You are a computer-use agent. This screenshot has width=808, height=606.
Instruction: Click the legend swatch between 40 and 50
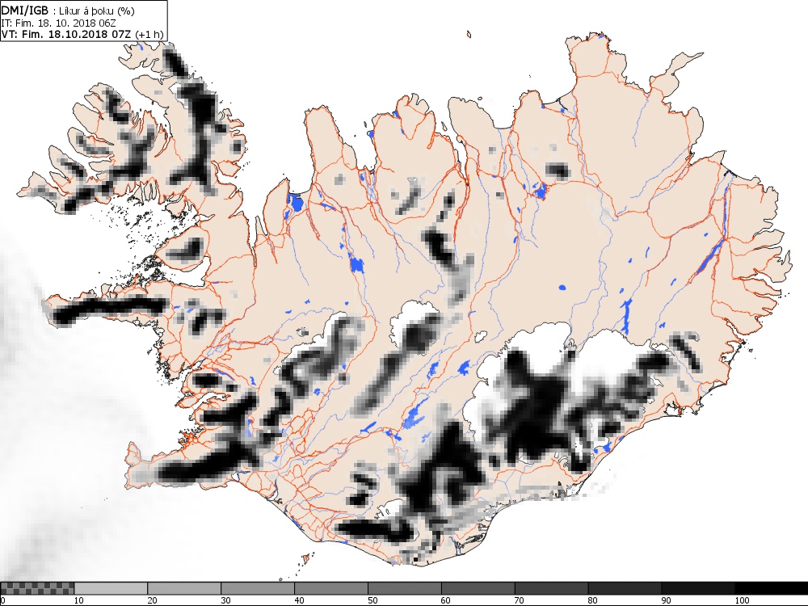330,588
